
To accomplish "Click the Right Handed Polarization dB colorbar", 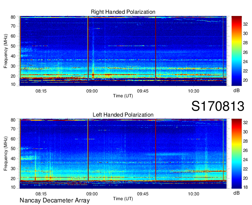I will coord(236,51).
